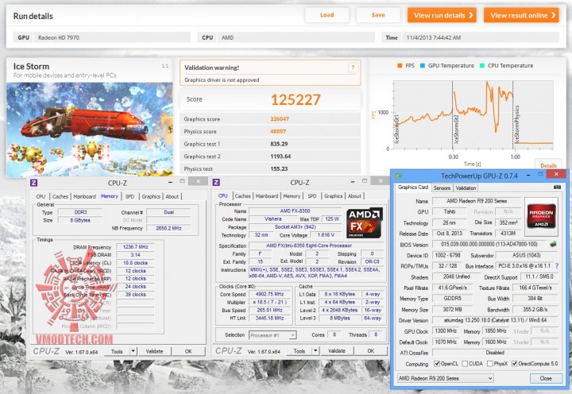Switch to the Validation tab in GPU-Z
The width and height of the screenshot is (572, 394).
(466, 188)
